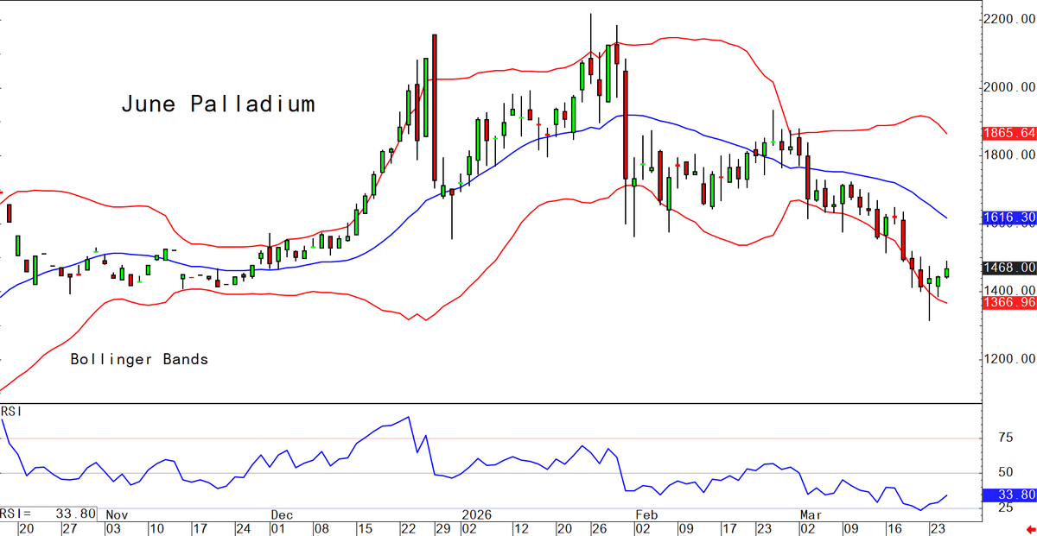Click the RSI 50 level label
Image resolution: width=1037 pixels, height=536 pixels.
1005,473
